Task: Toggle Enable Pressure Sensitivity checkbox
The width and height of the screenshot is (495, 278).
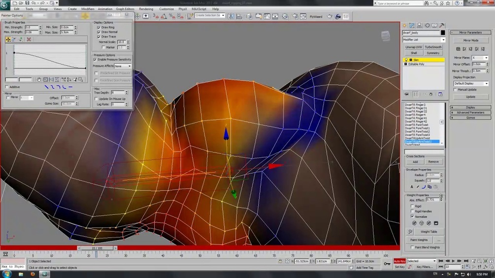Action: coord(95,60)
